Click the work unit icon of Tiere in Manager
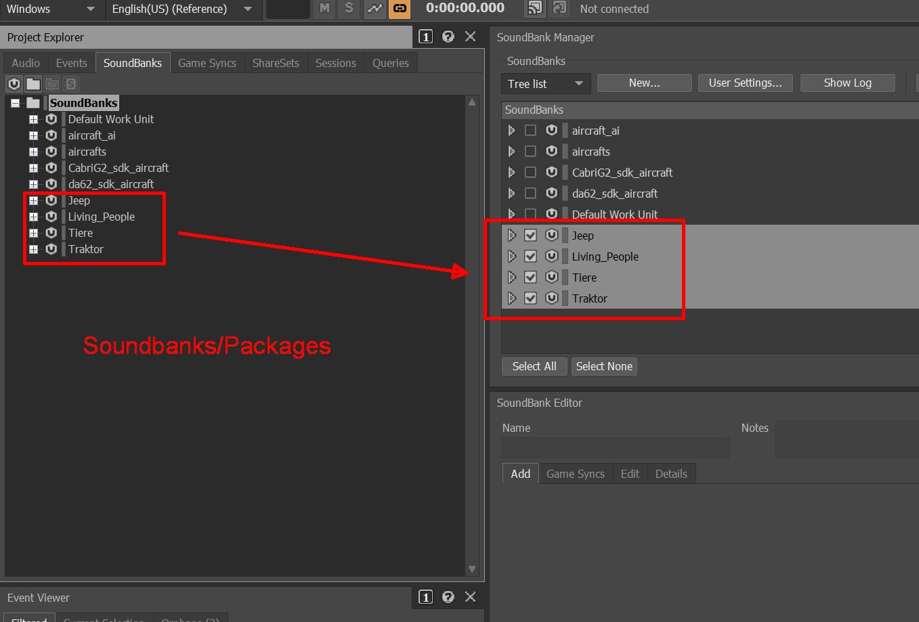The height and width of the screenshot is (622, 919). [x=552, y=277]
